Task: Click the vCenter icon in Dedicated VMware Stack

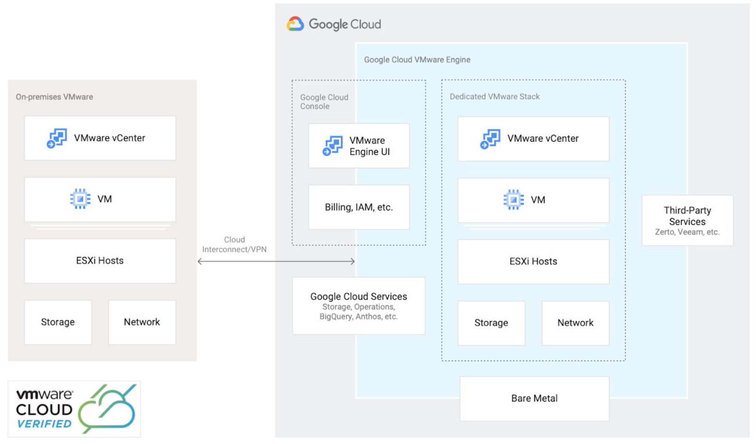Action: (490, 139)
